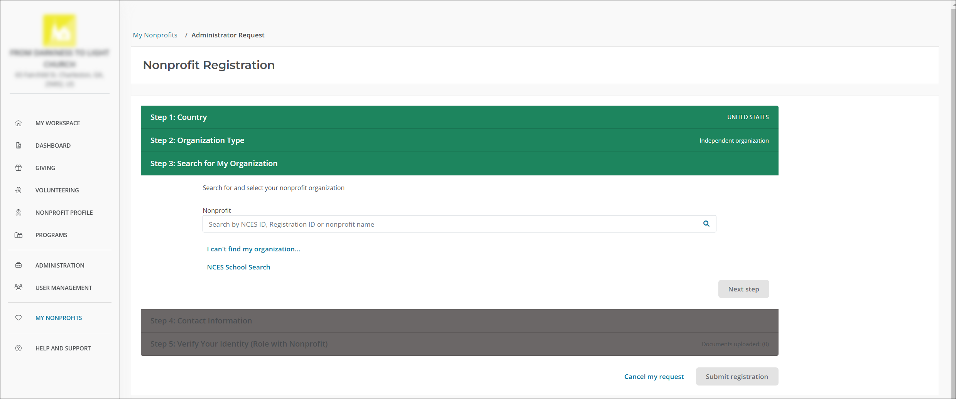Screen dimensions: 956x399
Task: Expand Step 2: Organization Type header
Action: tap(459, 140)
